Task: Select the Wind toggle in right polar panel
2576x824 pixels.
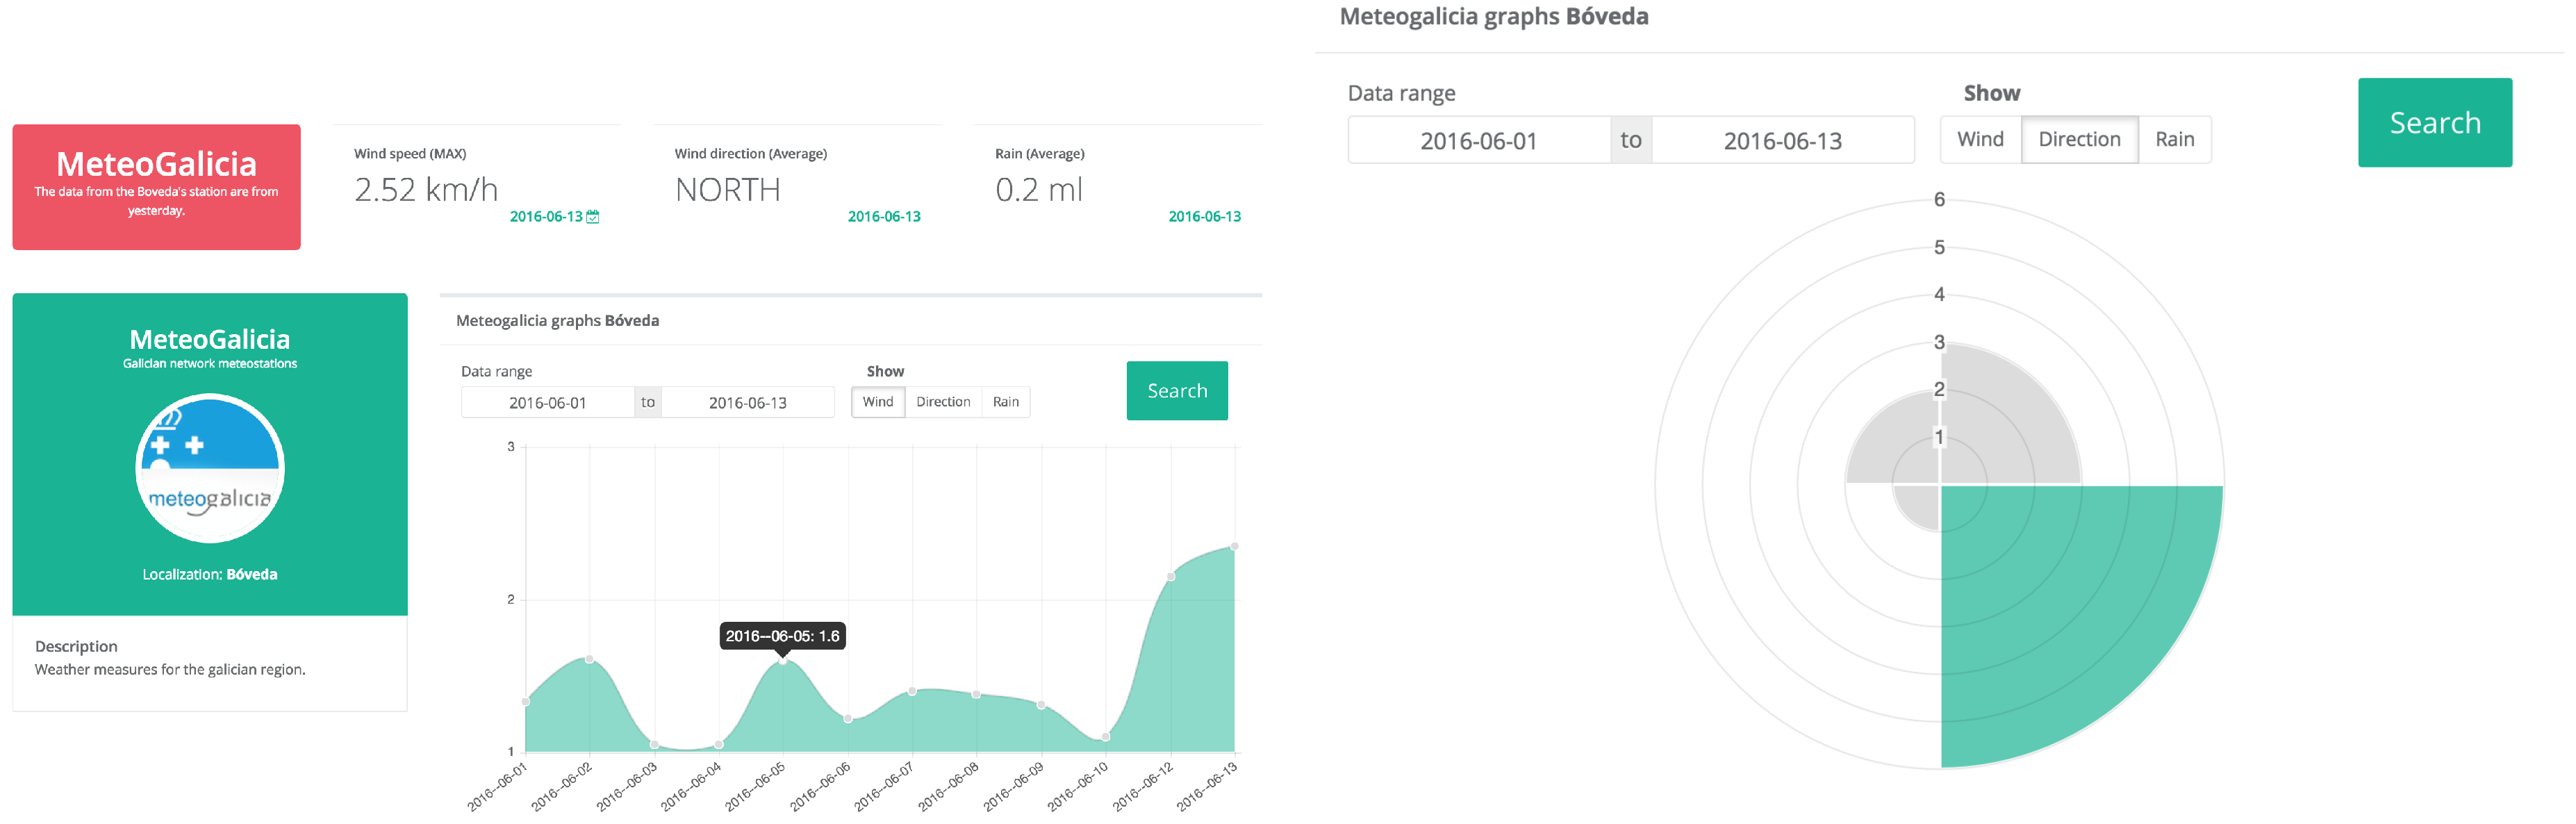Action: [1980, 139]
